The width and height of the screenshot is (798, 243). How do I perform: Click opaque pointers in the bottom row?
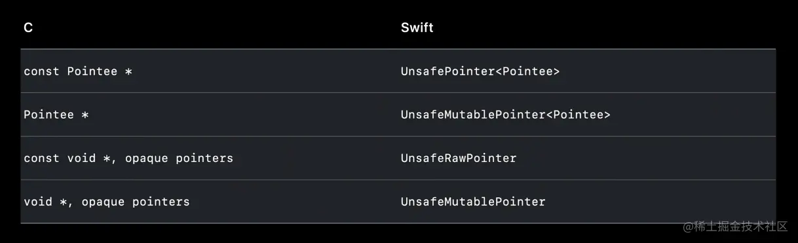pos(136,202)
